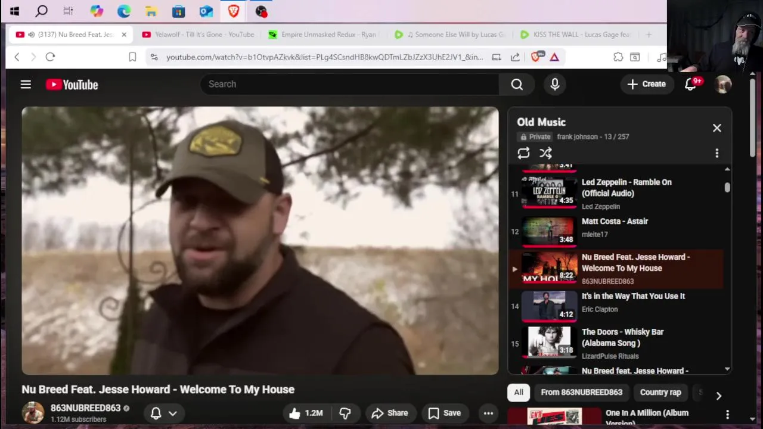The image size is (763, 429).
Task: Open Task View on the taskbar
Action: click(68, 11)
